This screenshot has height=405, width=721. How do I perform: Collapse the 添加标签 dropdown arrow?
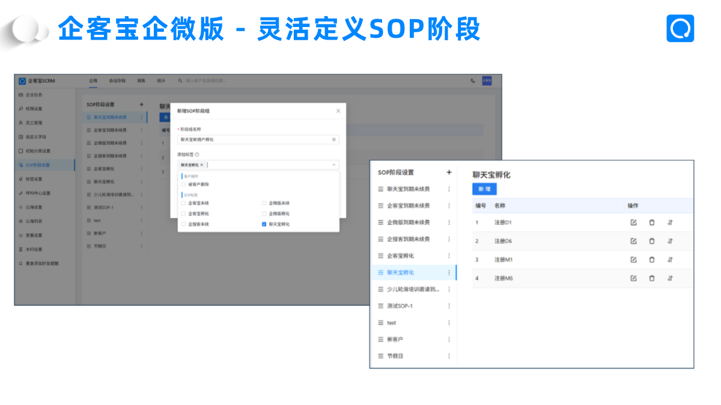(x=333, y=164)
